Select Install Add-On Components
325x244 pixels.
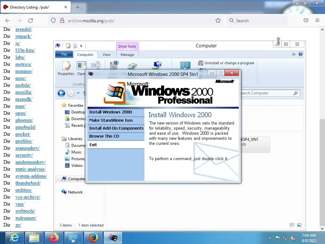[x=116, y=128]
